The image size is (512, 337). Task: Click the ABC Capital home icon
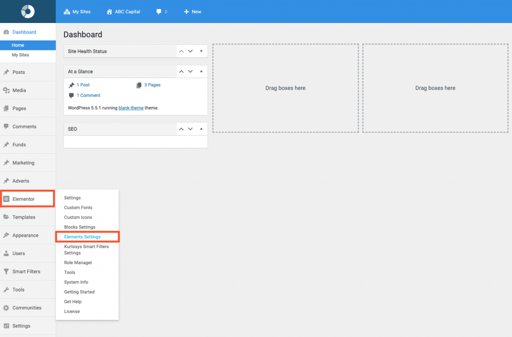point(109,12)
